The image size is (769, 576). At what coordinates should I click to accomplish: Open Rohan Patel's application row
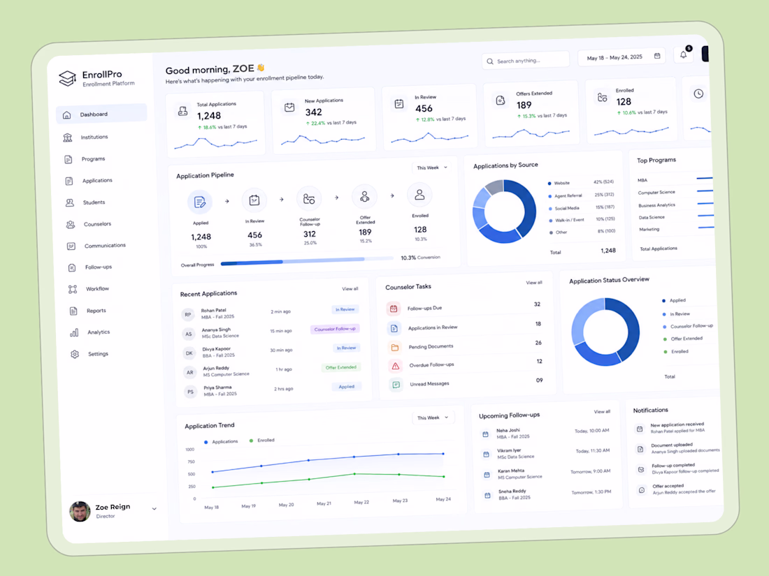[x=271, y=313]
